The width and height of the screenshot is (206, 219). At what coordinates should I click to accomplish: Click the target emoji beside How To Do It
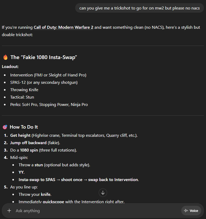pos(5,127)
